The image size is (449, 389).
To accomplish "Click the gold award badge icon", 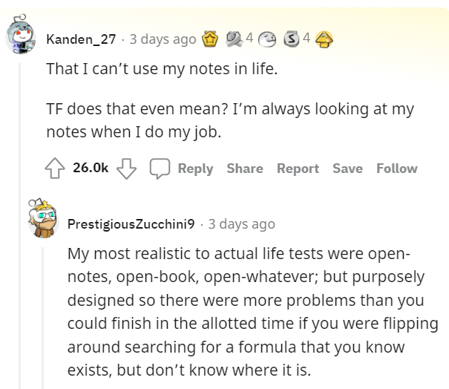I will [211, 39].
